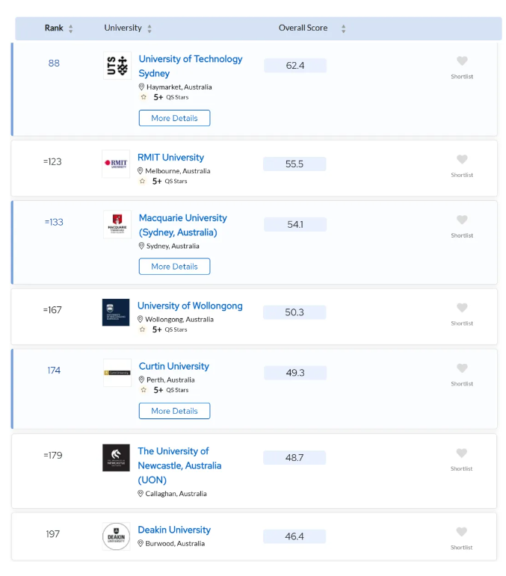The width and height of the screenshot is (506, 576).
Task: Click the UTS logo thumbnail
Action: click(x=117, y=66)
